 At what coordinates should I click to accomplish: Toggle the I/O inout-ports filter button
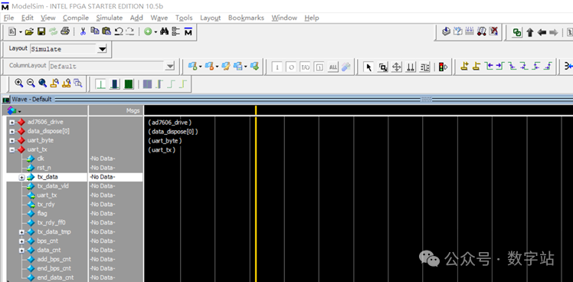point(305,67)
